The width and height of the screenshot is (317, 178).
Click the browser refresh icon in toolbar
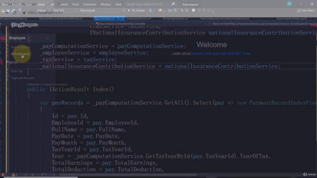[151, 10]
